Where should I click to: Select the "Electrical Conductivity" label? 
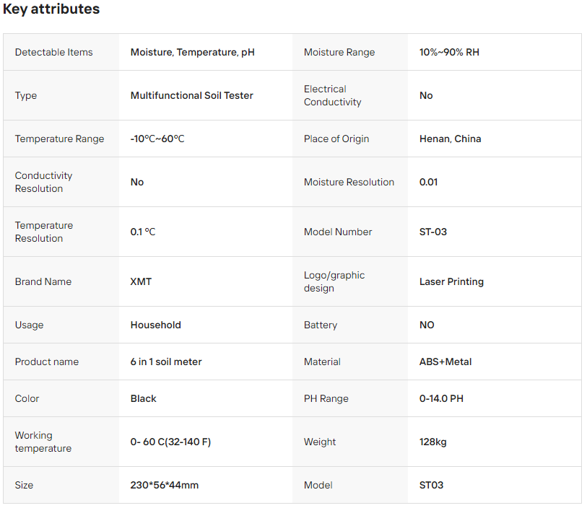pyautogui.click(x=332, y=95)
